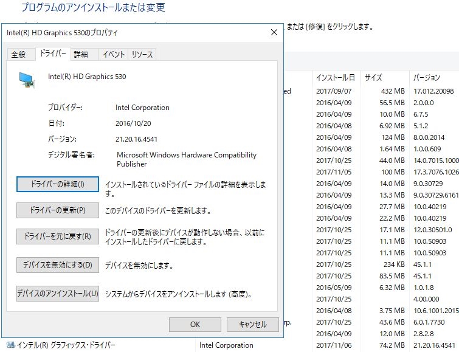Click the 2017/11/05 install date cell

(334, 172)
